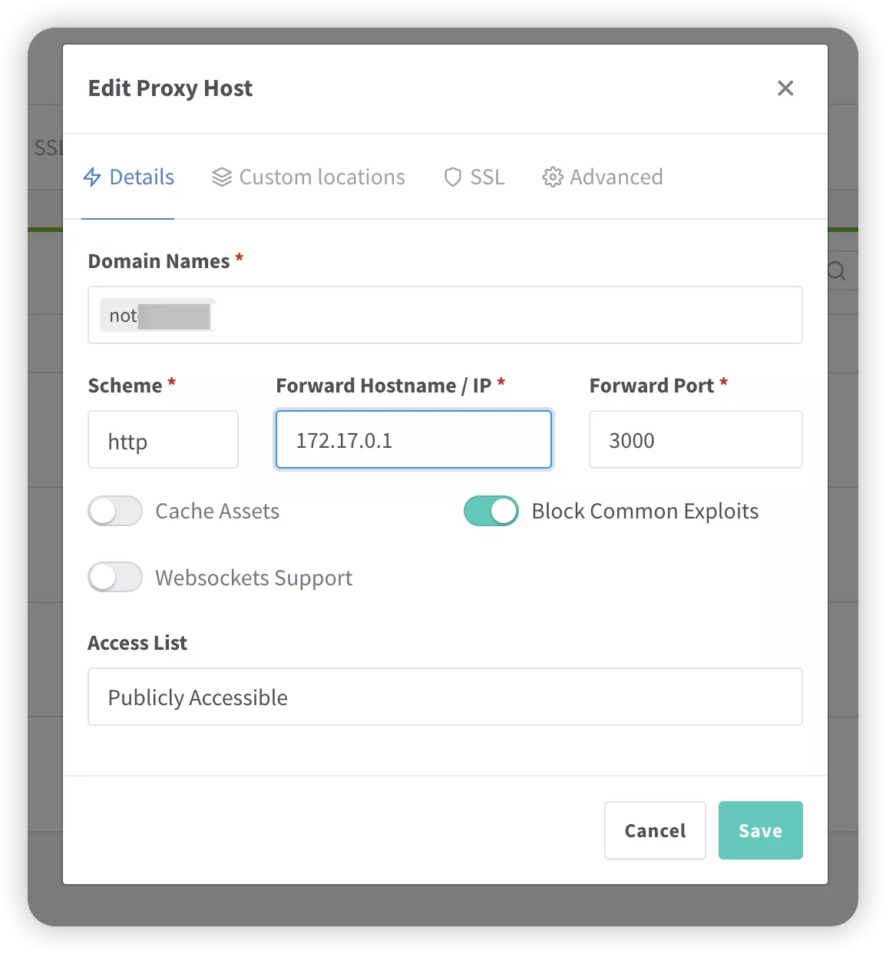This screenshot has width=886, height=954.
Task: Click the Forward Port field showing 3000
Action: click(x=696, y=439)
